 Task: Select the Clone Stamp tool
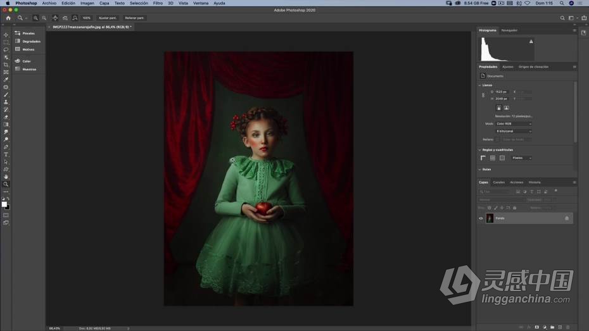[6, 102]
